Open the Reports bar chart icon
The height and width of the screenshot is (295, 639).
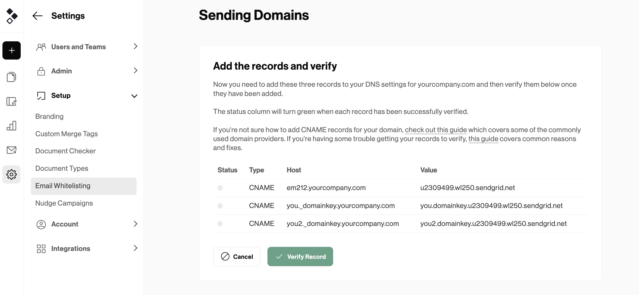click(x=11, y=126)
